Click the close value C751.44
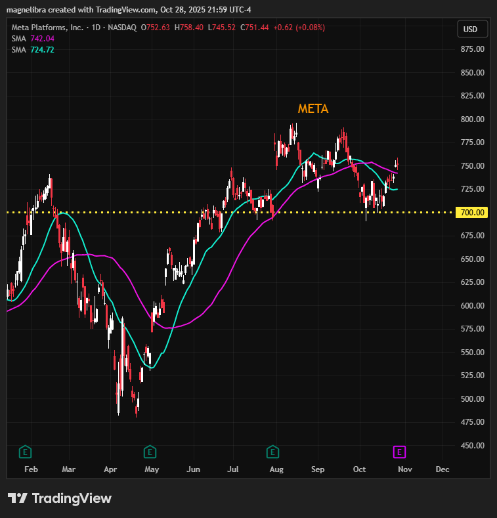 [255, 28]
